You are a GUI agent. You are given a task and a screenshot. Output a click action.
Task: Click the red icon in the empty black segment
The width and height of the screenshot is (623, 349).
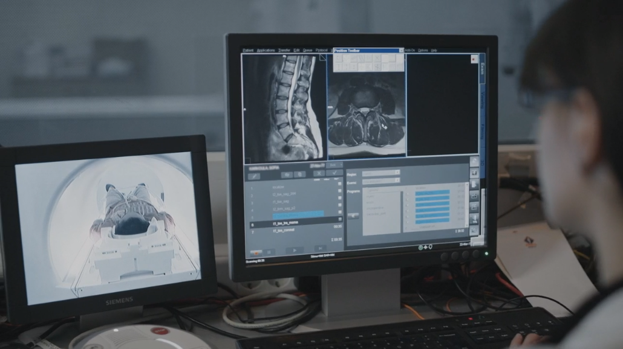point(474,60)
